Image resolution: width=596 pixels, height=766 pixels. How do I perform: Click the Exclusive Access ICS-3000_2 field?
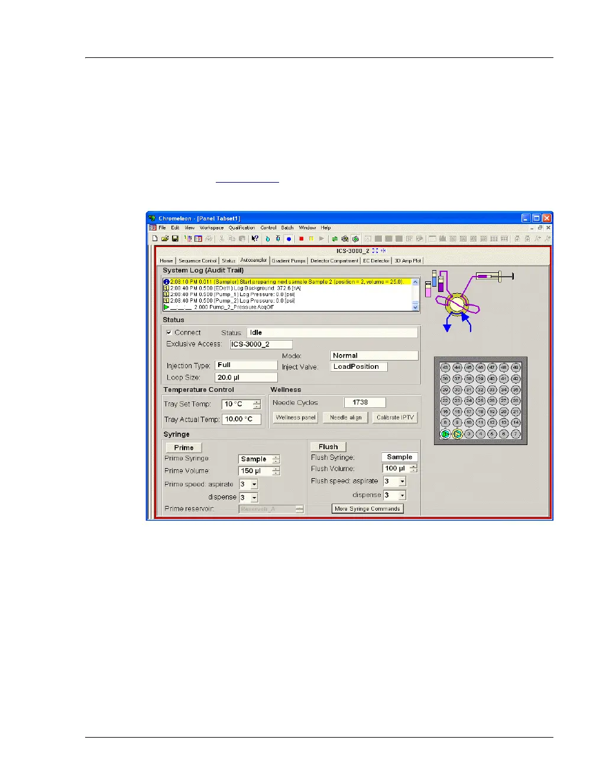click(261, 345)
